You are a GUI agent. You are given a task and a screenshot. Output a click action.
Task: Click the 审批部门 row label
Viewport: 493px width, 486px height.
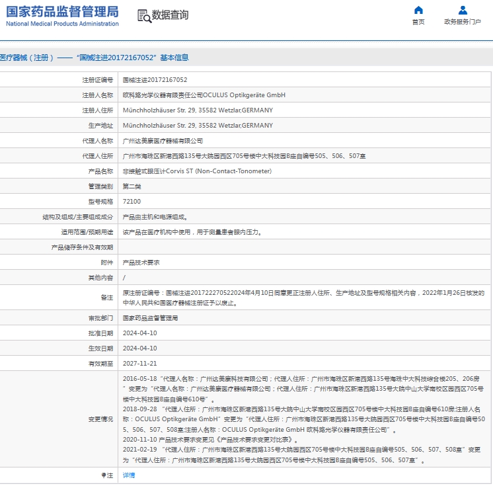(x=100, y=318)
